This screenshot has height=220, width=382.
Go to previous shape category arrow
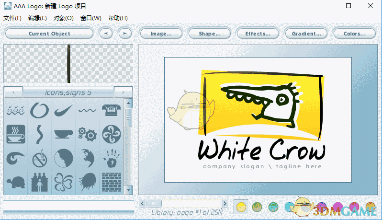coord(13,93)
